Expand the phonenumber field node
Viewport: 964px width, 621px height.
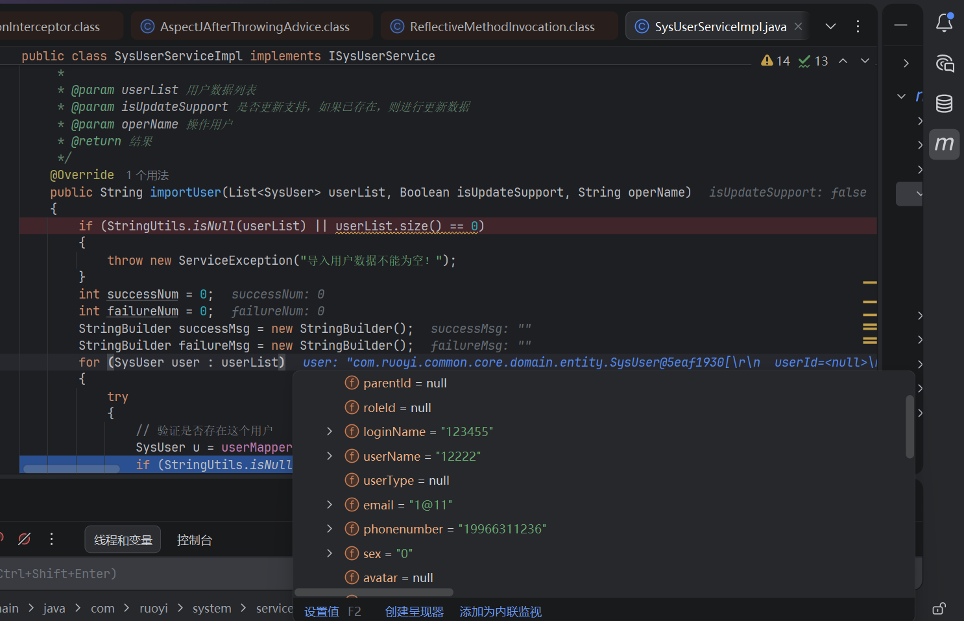(x=330, y=529)
